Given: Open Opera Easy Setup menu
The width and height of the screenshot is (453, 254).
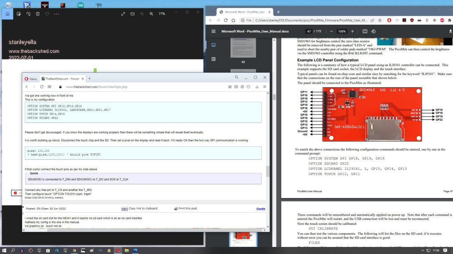Looking at the screenshot, I should (265, 87).
